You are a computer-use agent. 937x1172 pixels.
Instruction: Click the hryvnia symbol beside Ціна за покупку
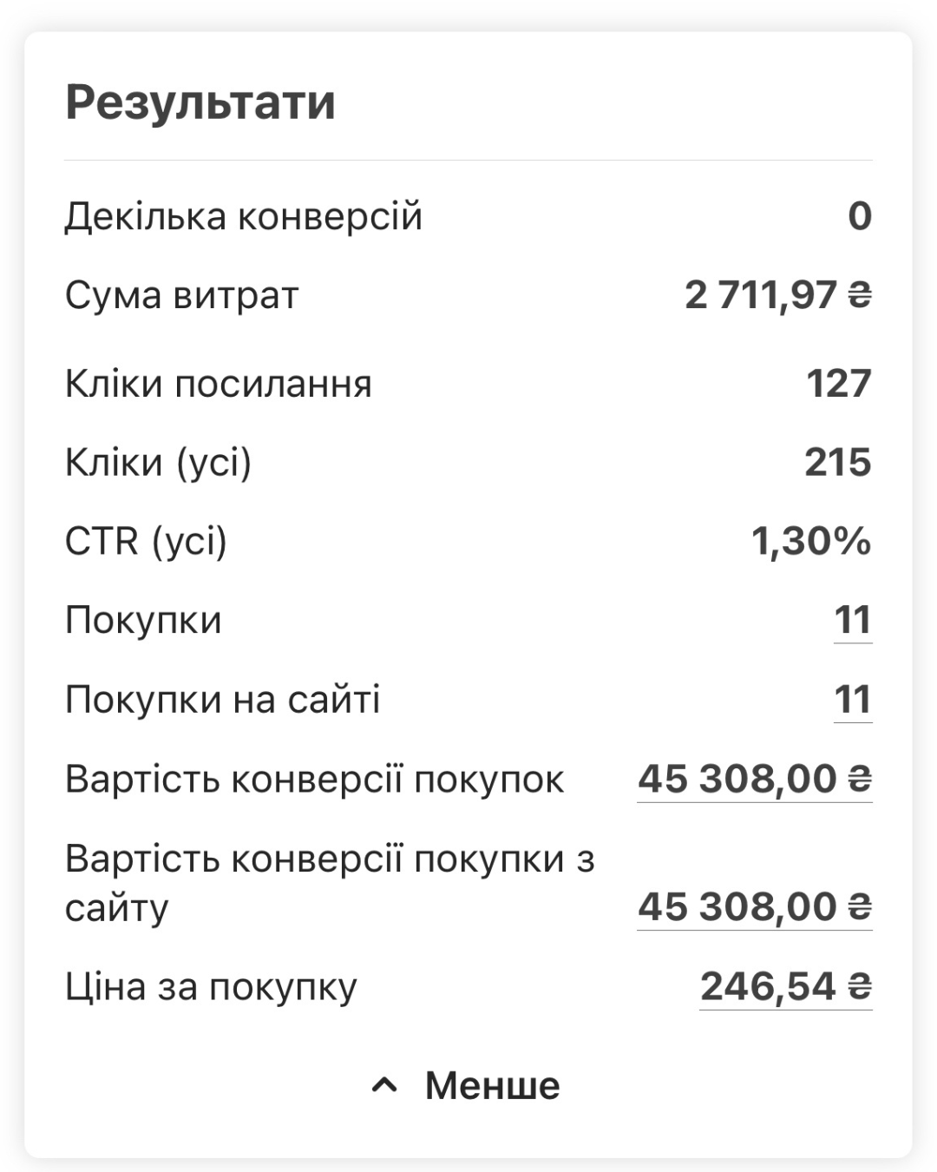(x=860, y=986)
